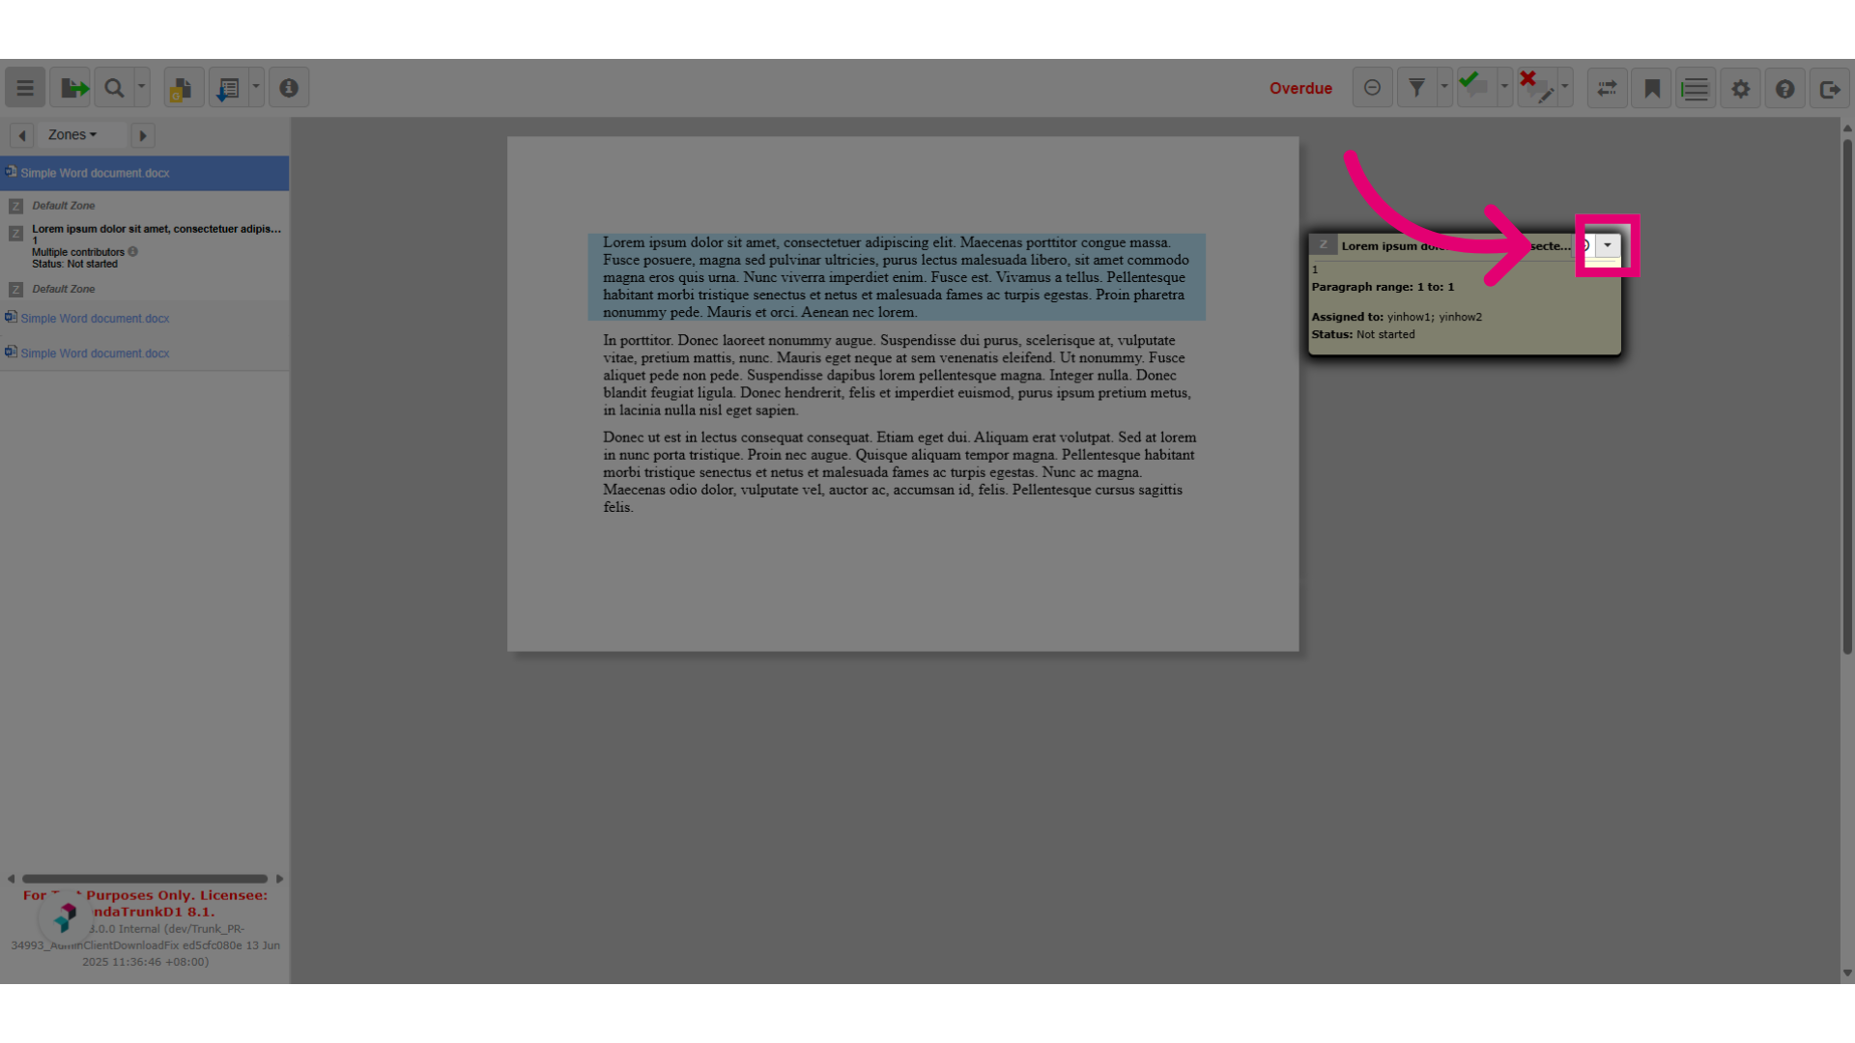This screenshot has height=1043, width=1855.
Task: Click the Assigned to: yinhow1; yinhow2 text
Action: click(x=1396, y=317)
